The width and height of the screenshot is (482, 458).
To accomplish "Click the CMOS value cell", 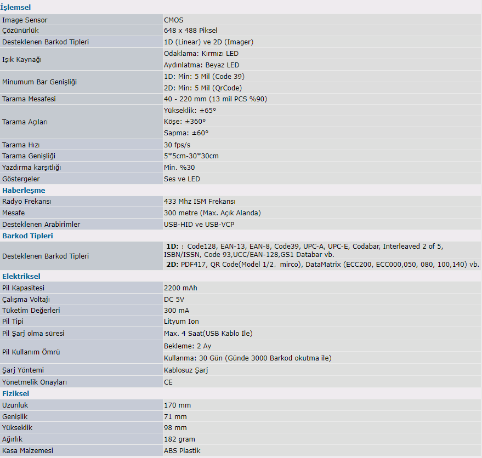I will pos(173,20).
